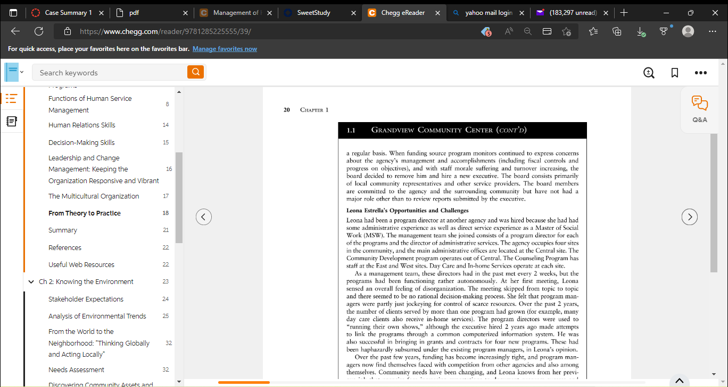Click the Manage favorites now link
Screen dimensions: 728x387
coord(225,49)
